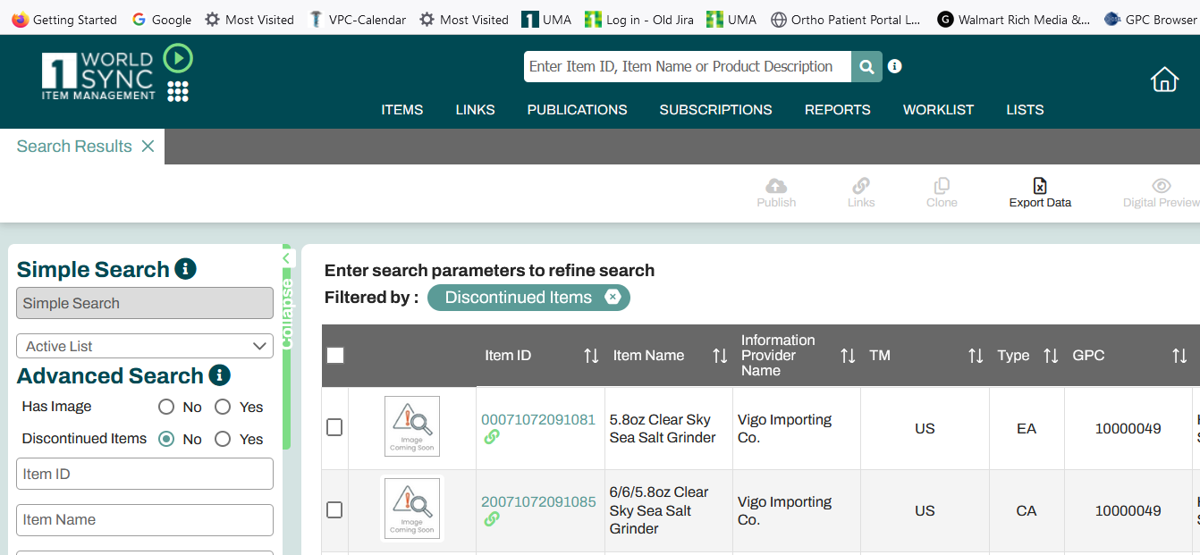This screenshot has width=1200, height=555.
Task: Open the Walmart Rich Media bookmark
Action: click(1014, 20)
